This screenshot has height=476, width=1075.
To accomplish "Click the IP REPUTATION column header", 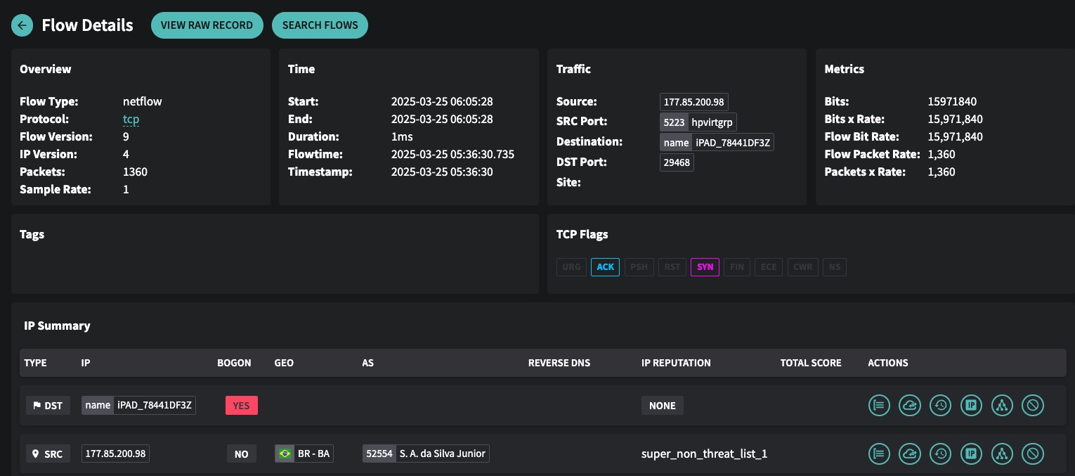I will click(x=676, y=363).
